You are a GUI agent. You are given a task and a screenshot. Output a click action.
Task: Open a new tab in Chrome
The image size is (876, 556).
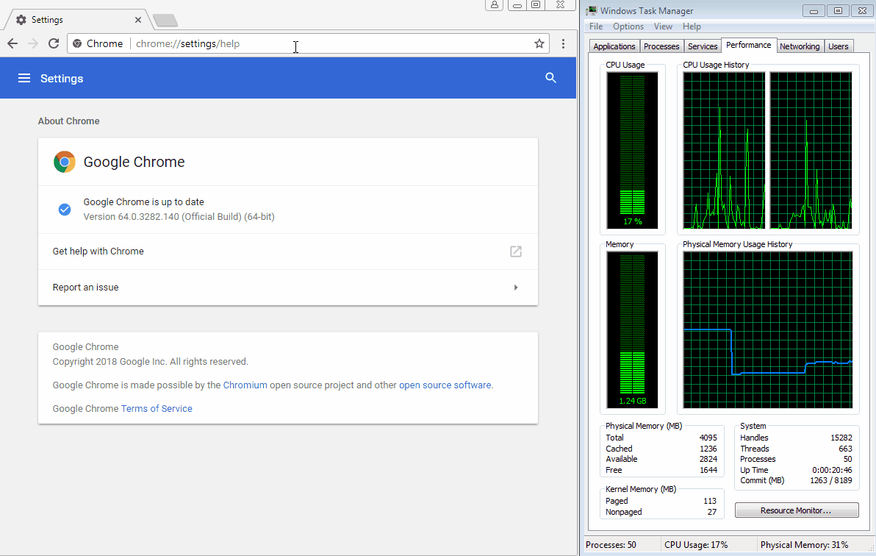point(165,20)
